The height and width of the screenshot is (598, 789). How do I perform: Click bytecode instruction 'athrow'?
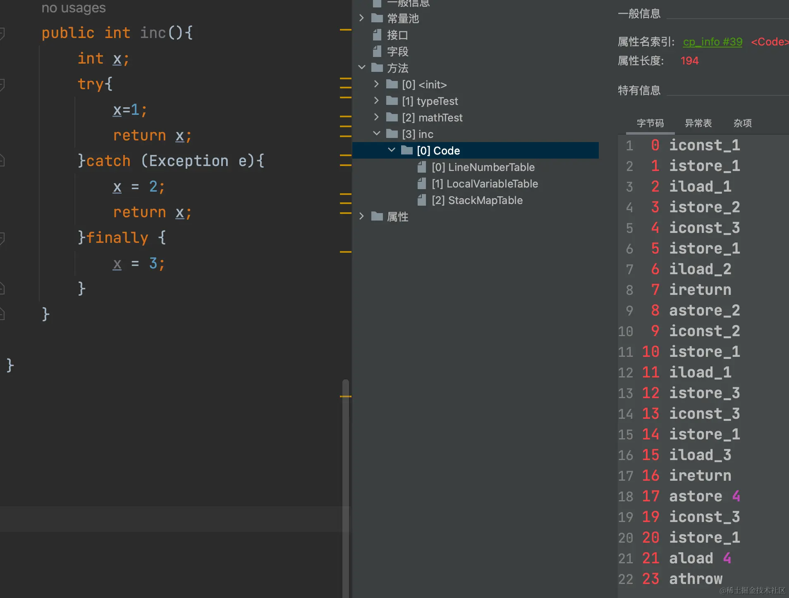(x=696, y=579)
